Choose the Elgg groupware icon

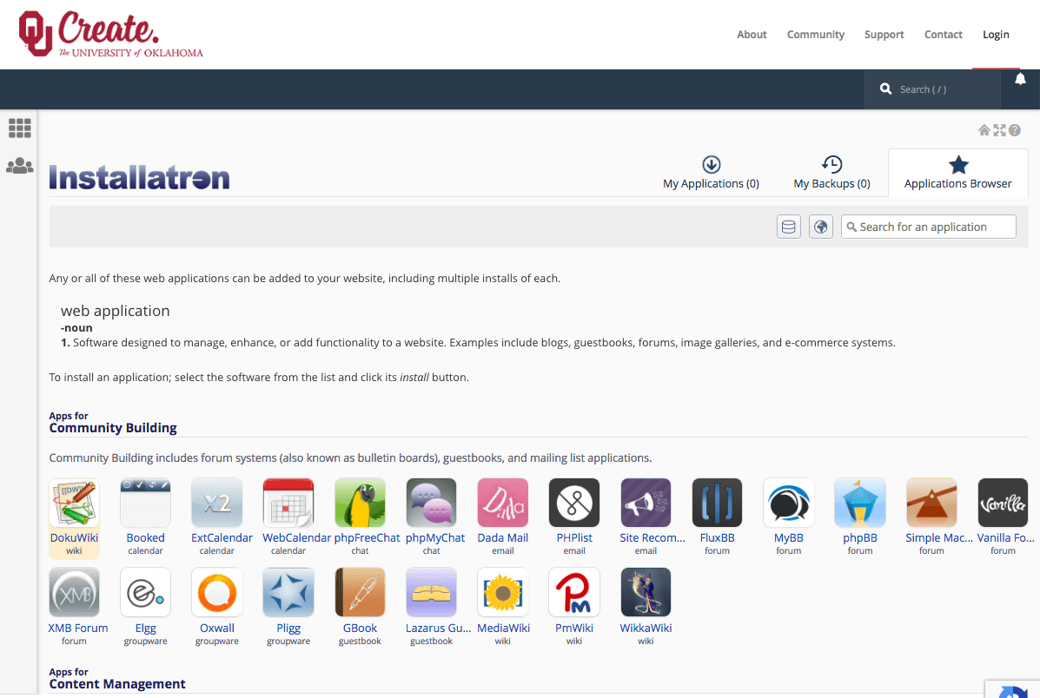(x=145, y=593)
